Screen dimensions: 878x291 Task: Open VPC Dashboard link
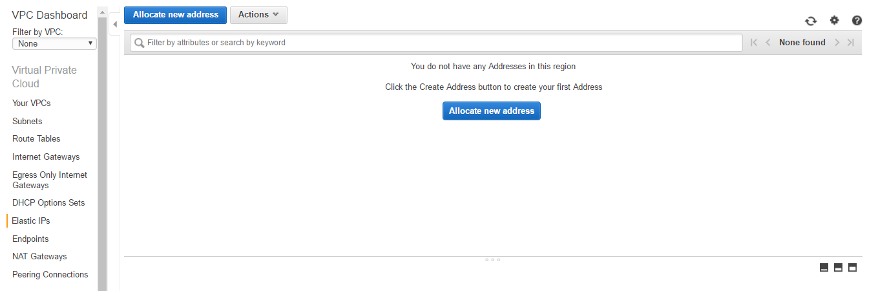[x=49, y=15]
